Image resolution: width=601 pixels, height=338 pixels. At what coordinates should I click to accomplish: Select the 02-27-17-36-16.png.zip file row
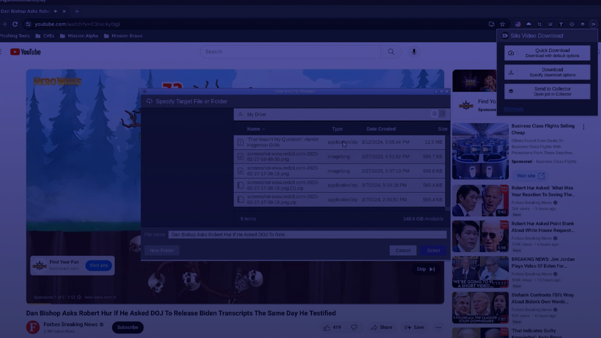click(339, 199)
